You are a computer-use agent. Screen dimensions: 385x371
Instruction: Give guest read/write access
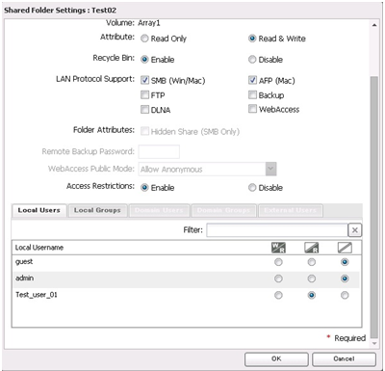point(278,262)
